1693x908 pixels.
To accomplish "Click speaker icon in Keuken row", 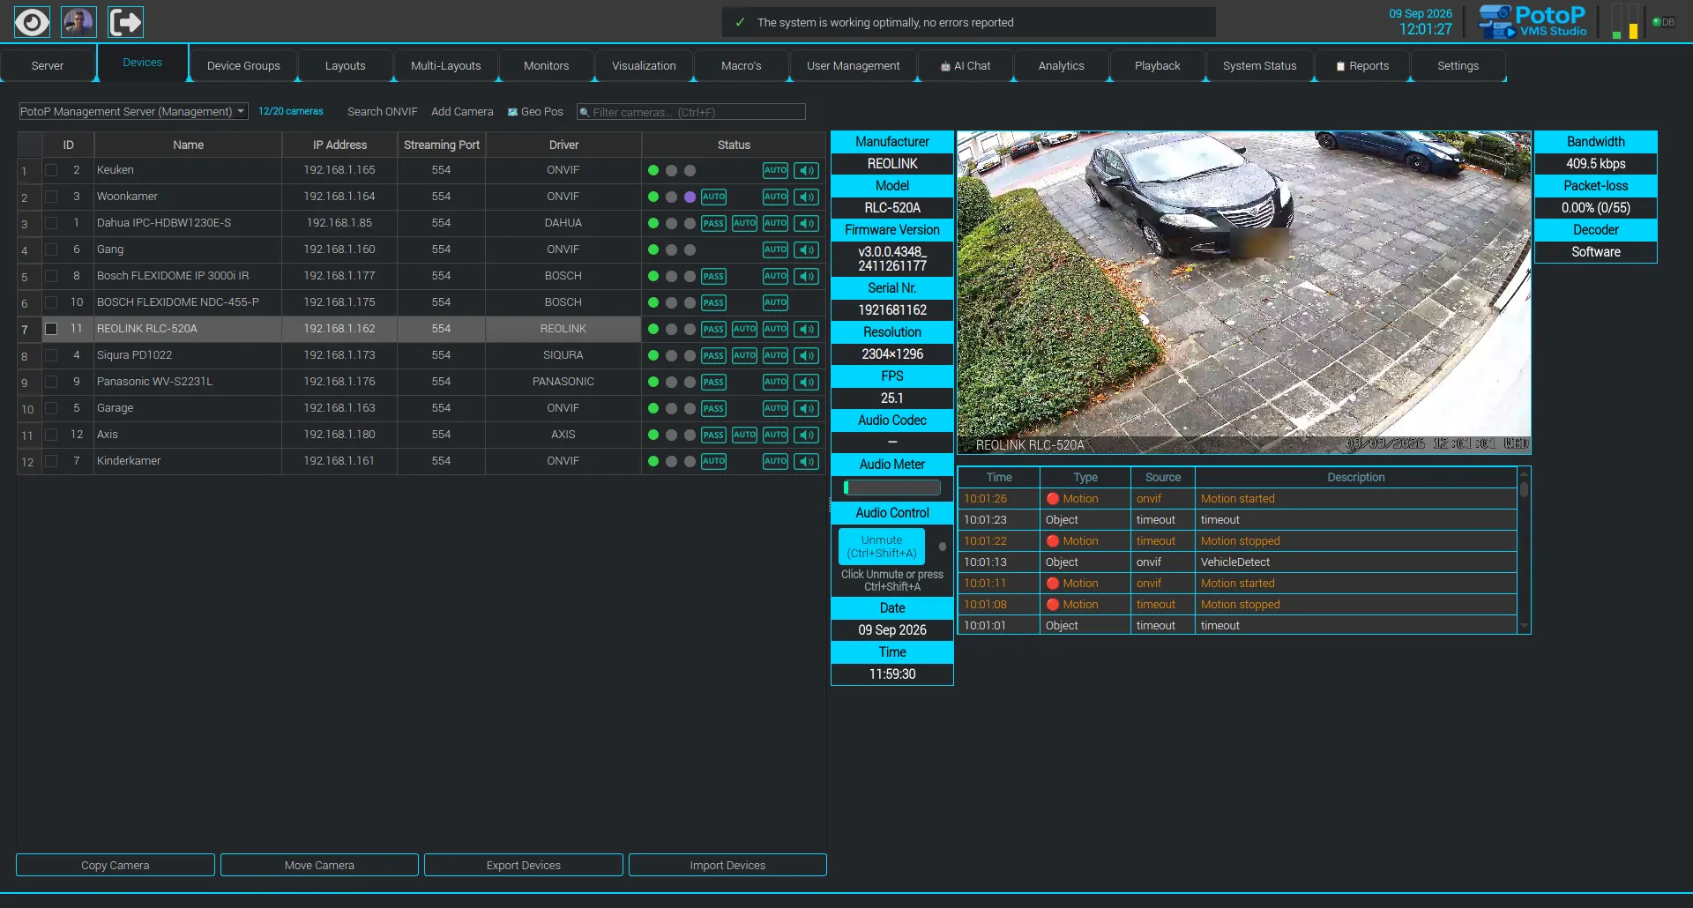I will (x=806, y=170).
